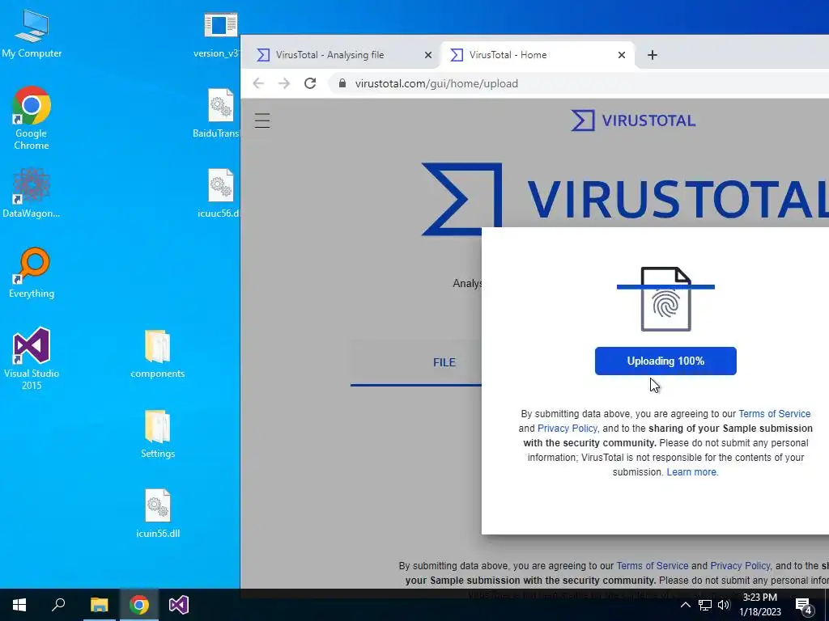The width and height of the screenshot is (829, 621).
Task: Launch Google Chrome from desktop shortcut
Action: (32, 118)
